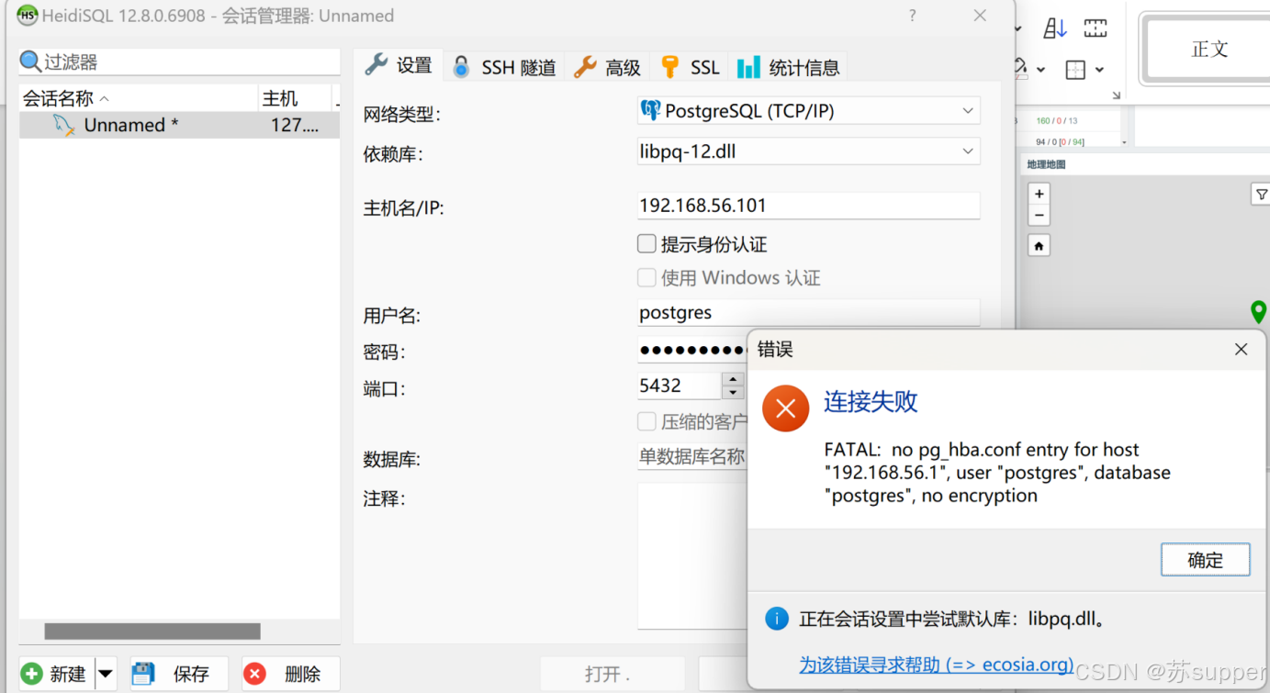Screen dimensions: 1270x693
Task: Click the help question mark in title bar
Action: click(x=912, y=16)
